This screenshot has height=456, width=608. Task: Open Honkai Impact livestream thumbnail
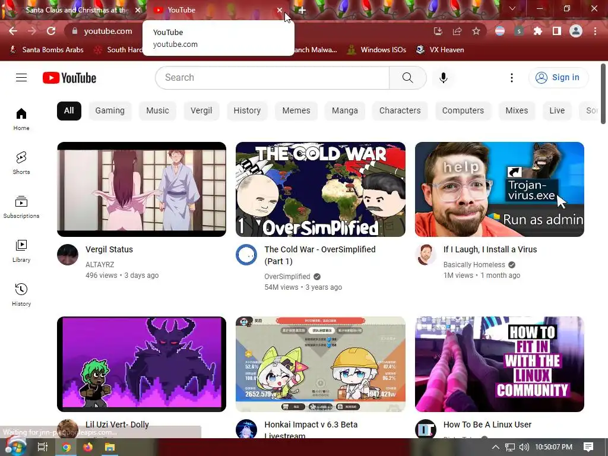(x=320, y=364)
